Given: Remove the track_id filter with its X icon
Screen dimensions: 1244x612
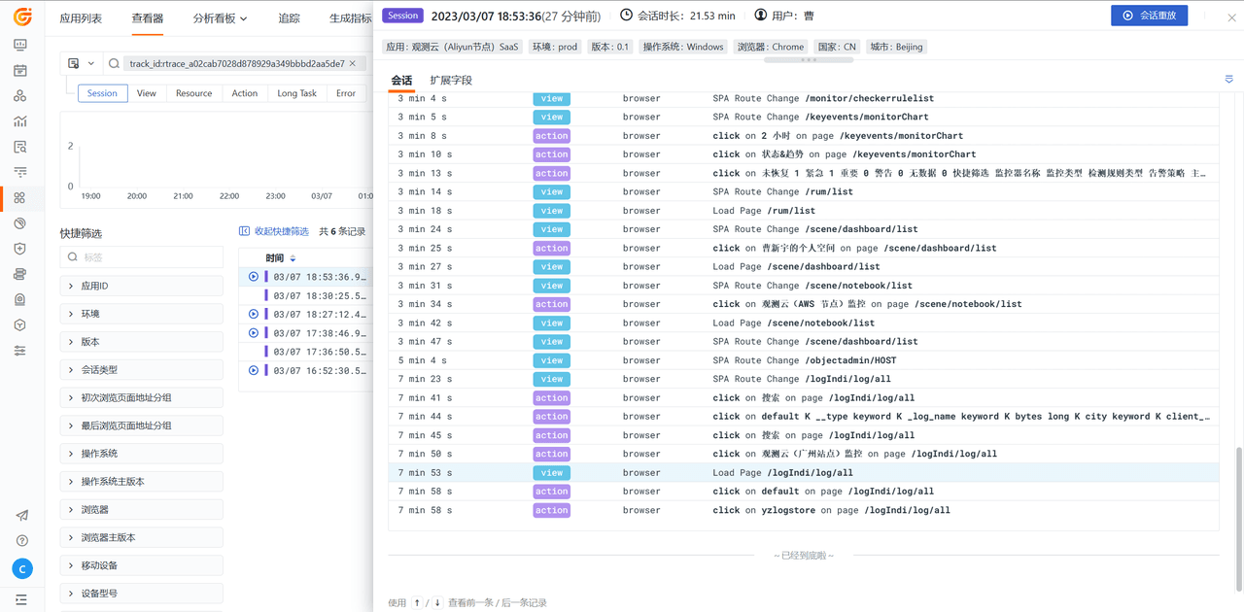Looking at the screenshot, I should (353, 64).
